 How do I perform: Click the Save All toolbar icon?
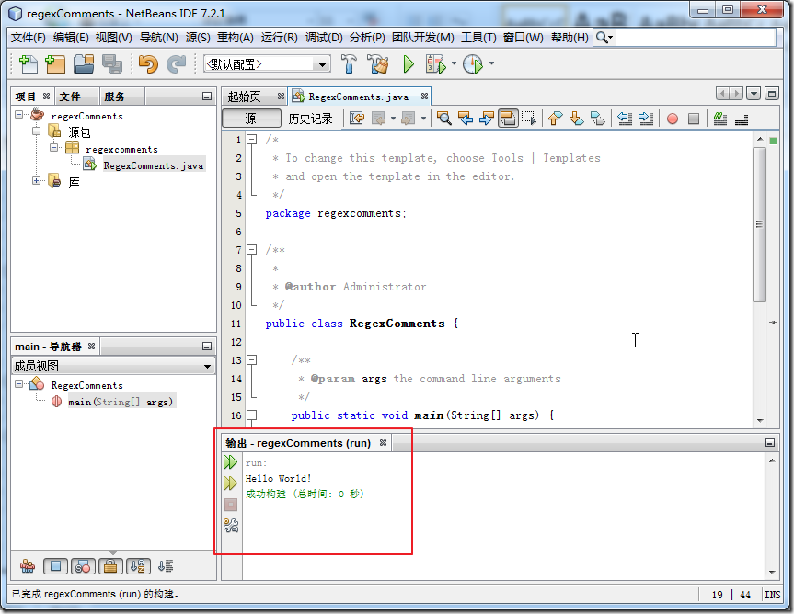click(x=112, y=64)
